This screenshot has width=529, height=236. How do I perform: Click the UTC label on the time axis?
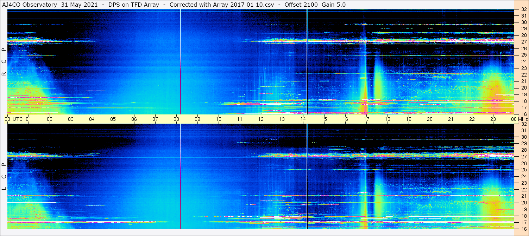[x=18, y=119]
